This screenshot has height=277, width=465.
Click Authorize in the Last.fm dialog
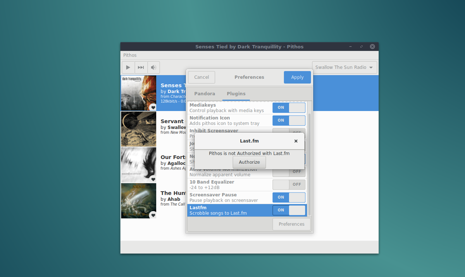(x=249, y=162)
